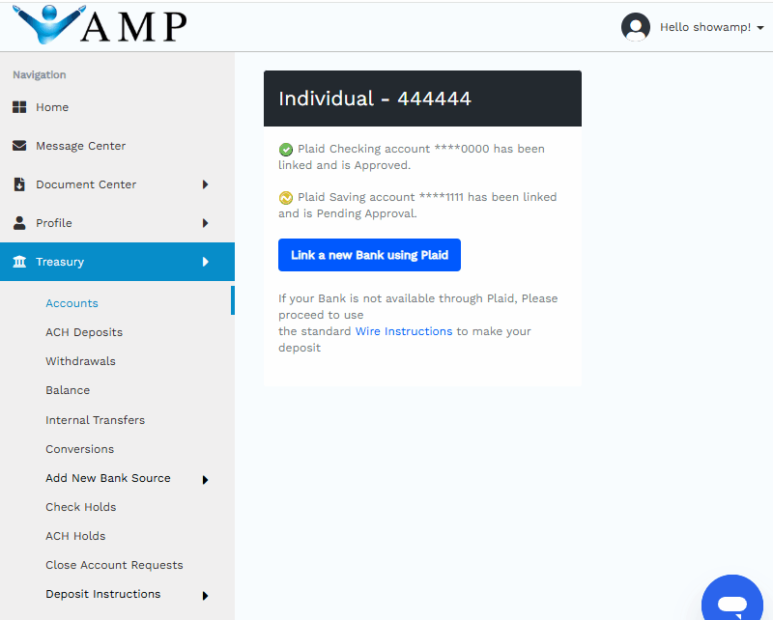Click the Treasury bank building icon
773x620 pixels.
click(19, 262)
